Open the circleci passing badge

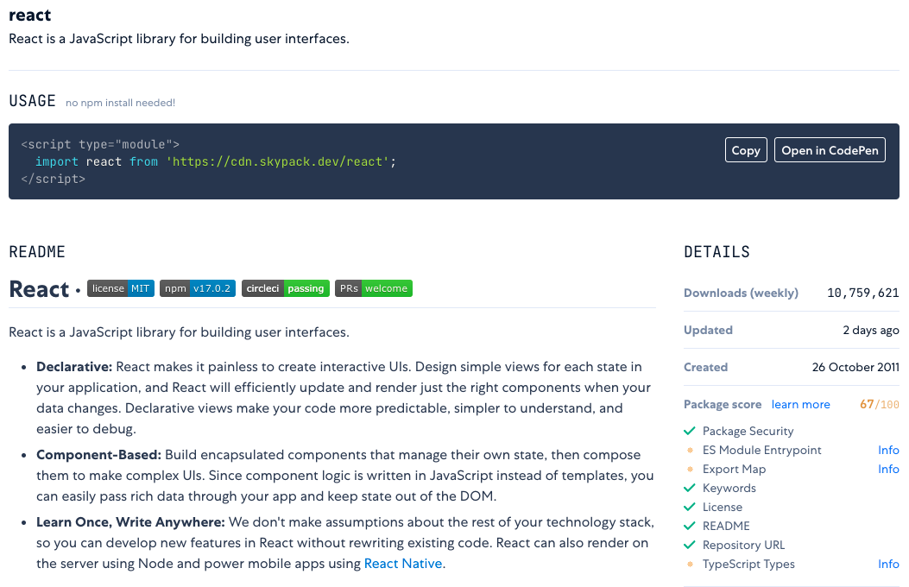pos(285,288)
